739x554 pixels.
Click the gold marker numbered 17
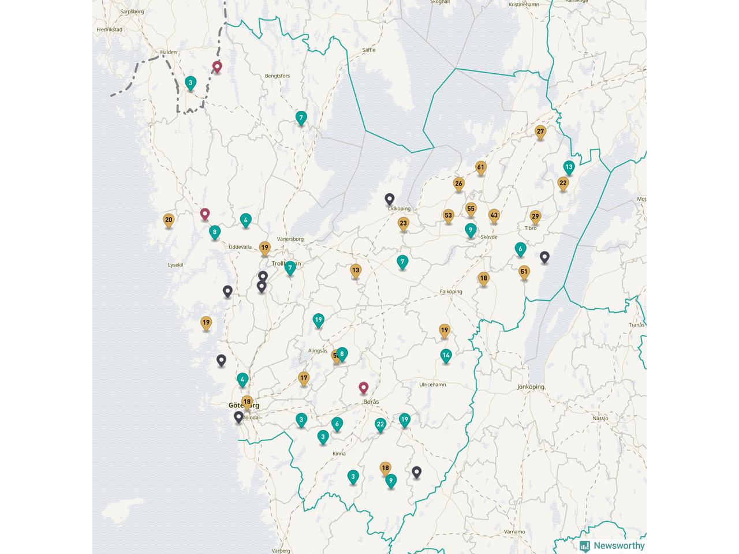[x=304, y=378]
